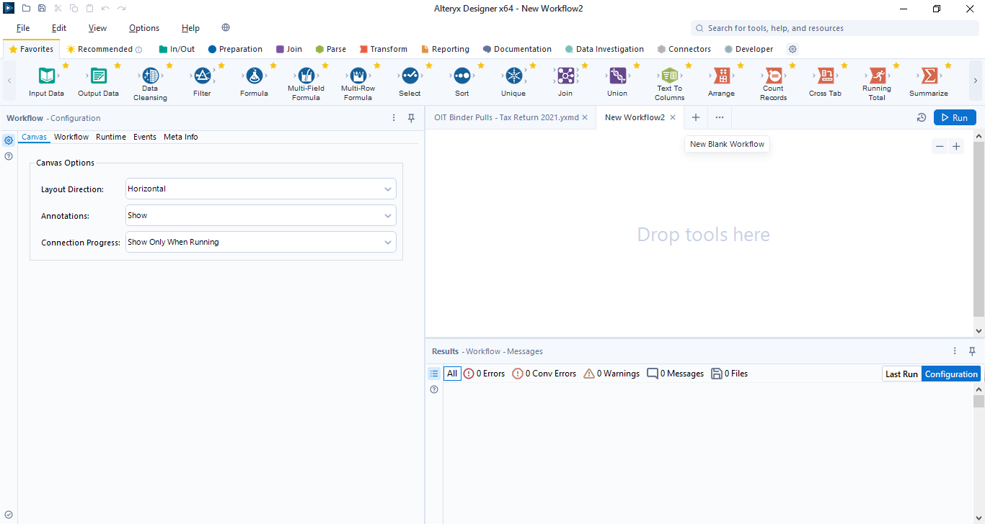Select the Multi-Field Formula tool
Screen dimensions: 985x524
[306, 83]
